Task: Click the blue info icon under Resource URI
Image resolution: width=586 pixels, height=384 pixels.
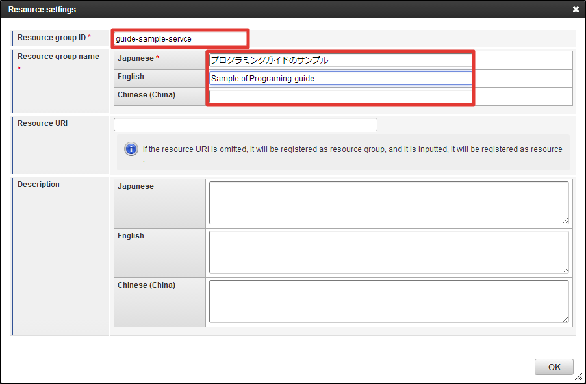Action: click(x=131, y=149)
